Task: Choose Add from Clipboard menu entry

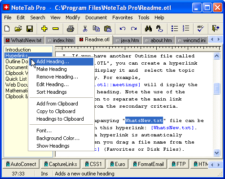Action: (x=61, y=104)
